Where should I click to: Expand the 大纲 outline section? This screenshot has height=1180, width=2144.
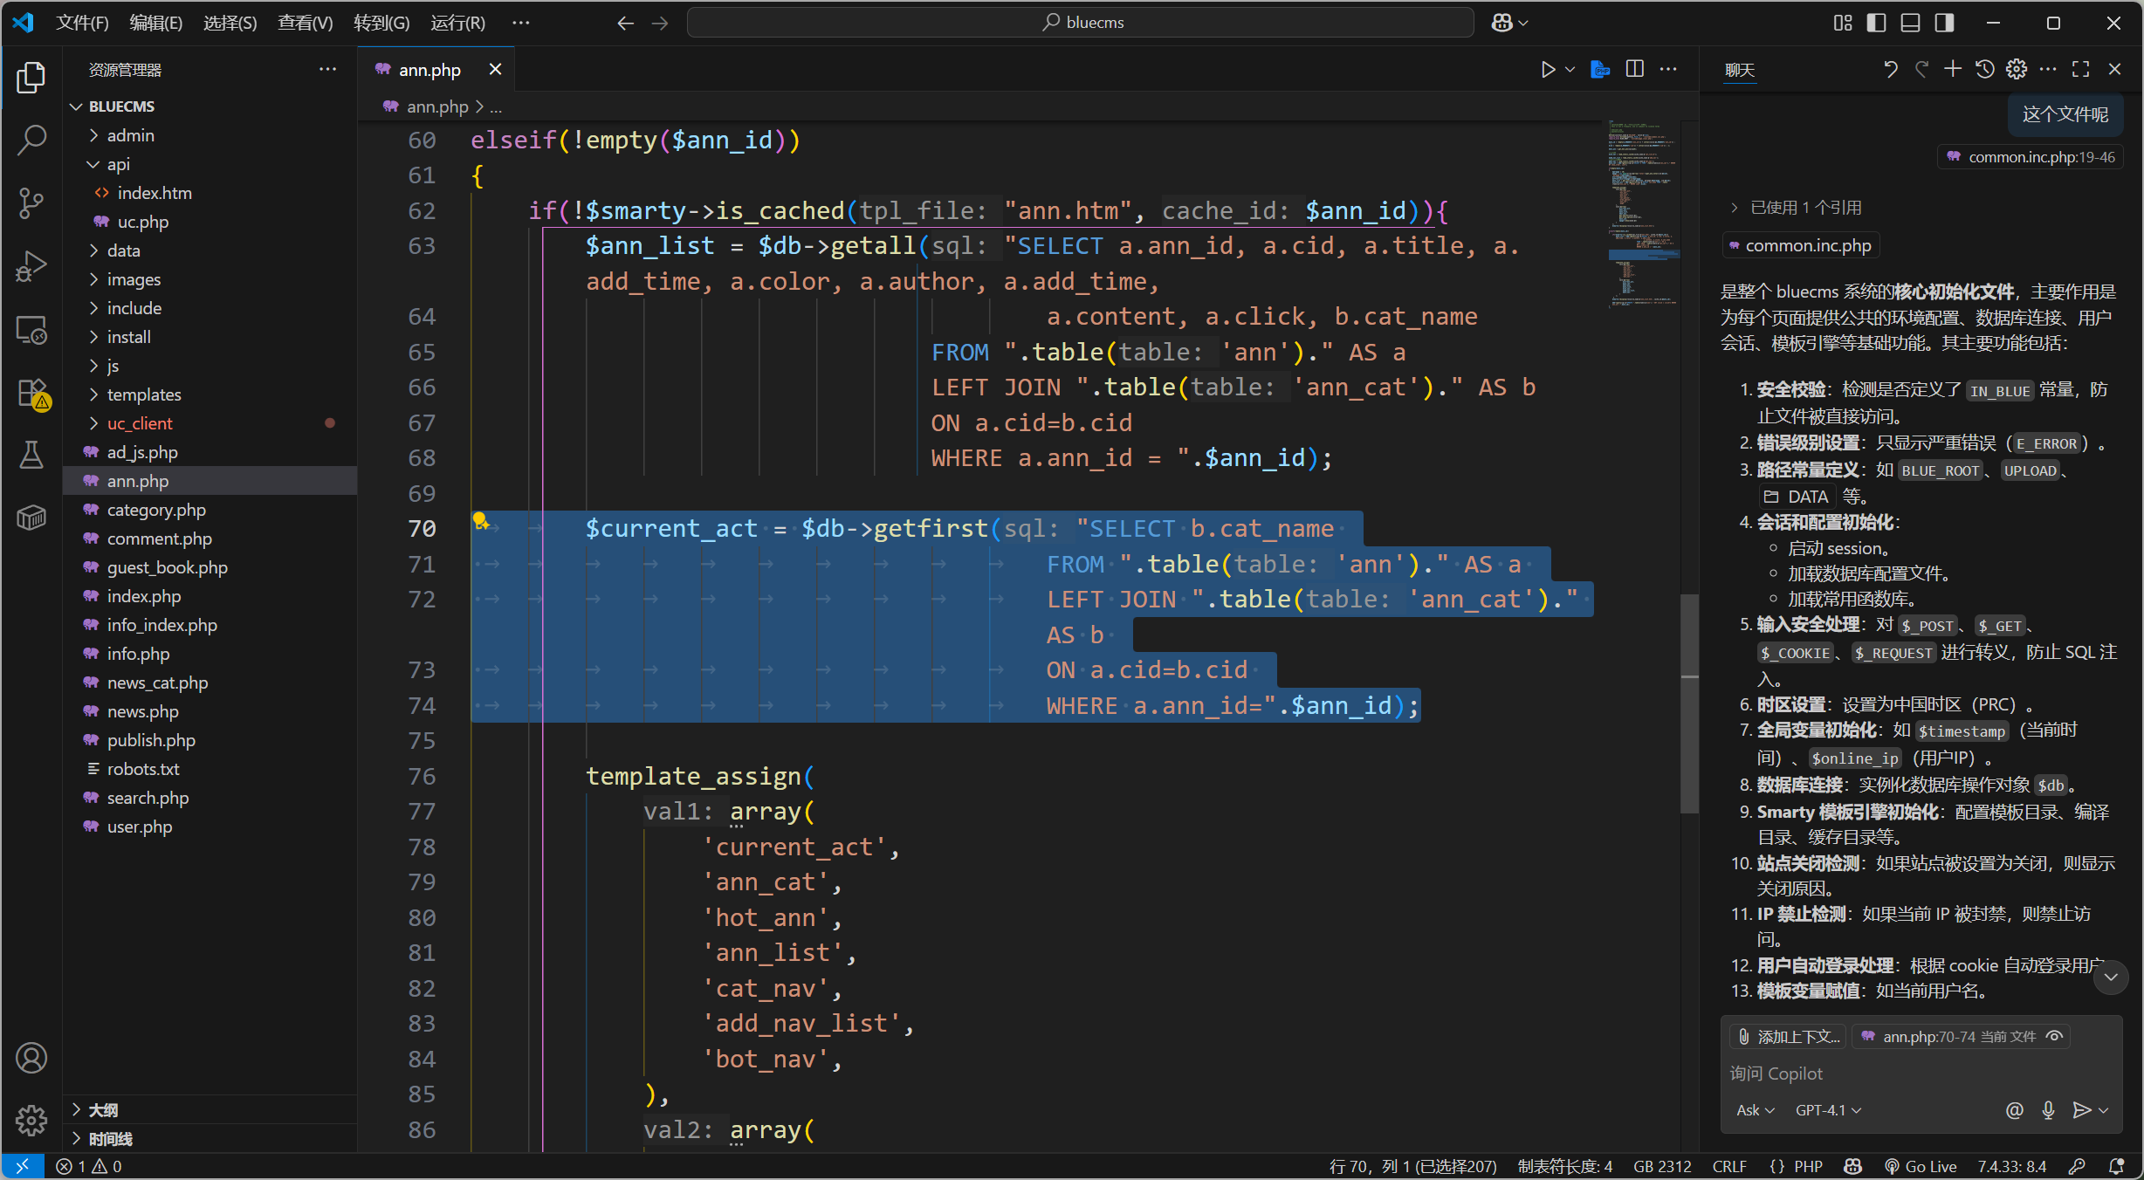[x=103, y=1109]
